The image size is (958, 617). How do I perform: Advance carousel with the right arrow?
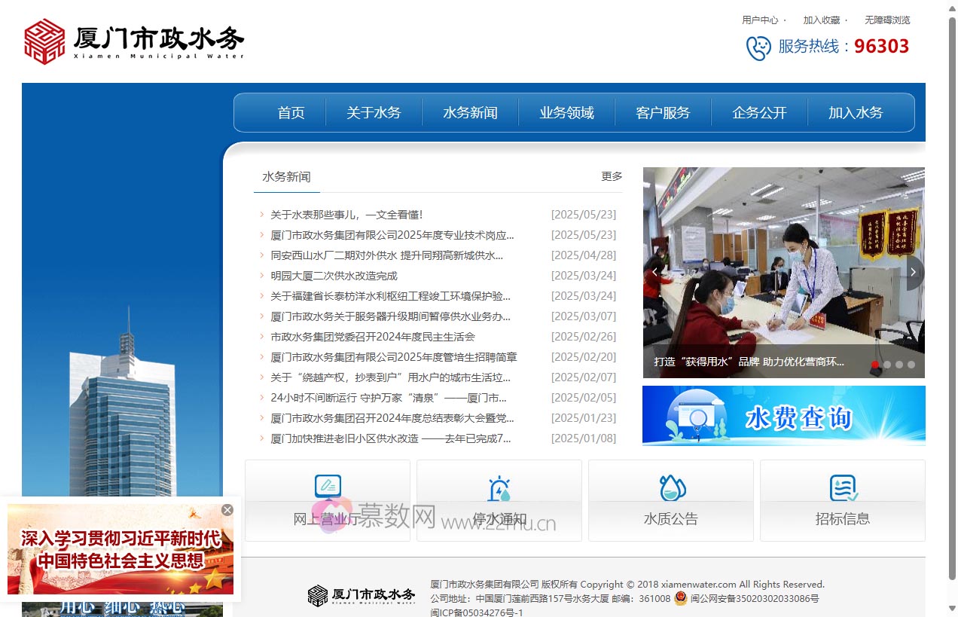913,272
